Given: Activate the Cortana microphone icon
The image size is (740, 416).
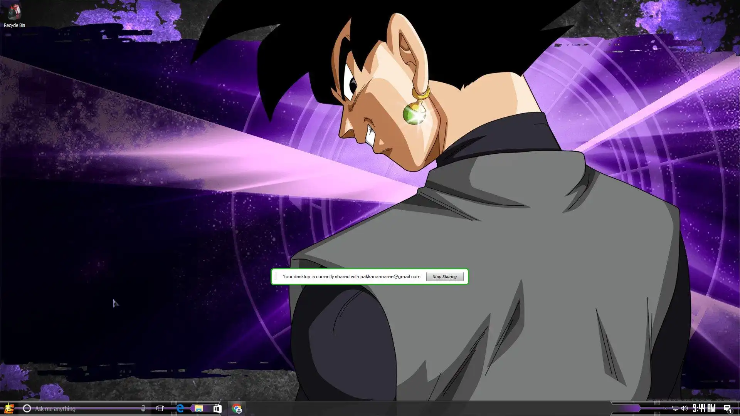Looking at the screenshot, I should click(143, 408).
